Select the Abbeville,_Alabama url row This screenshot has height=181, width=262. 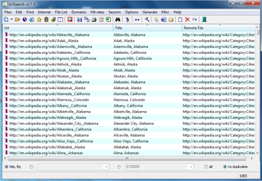[49, 35]
